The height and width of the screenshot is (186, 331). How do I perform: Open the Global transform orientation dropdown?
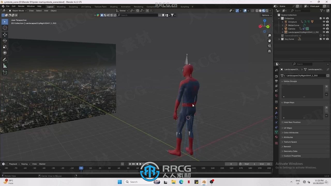[122, 11]
